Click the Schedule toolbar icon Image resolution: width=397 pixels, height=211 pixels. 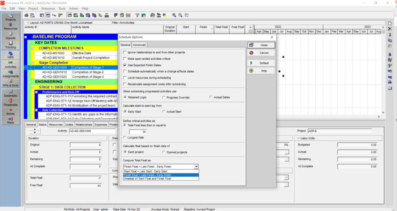click(152, 15)
